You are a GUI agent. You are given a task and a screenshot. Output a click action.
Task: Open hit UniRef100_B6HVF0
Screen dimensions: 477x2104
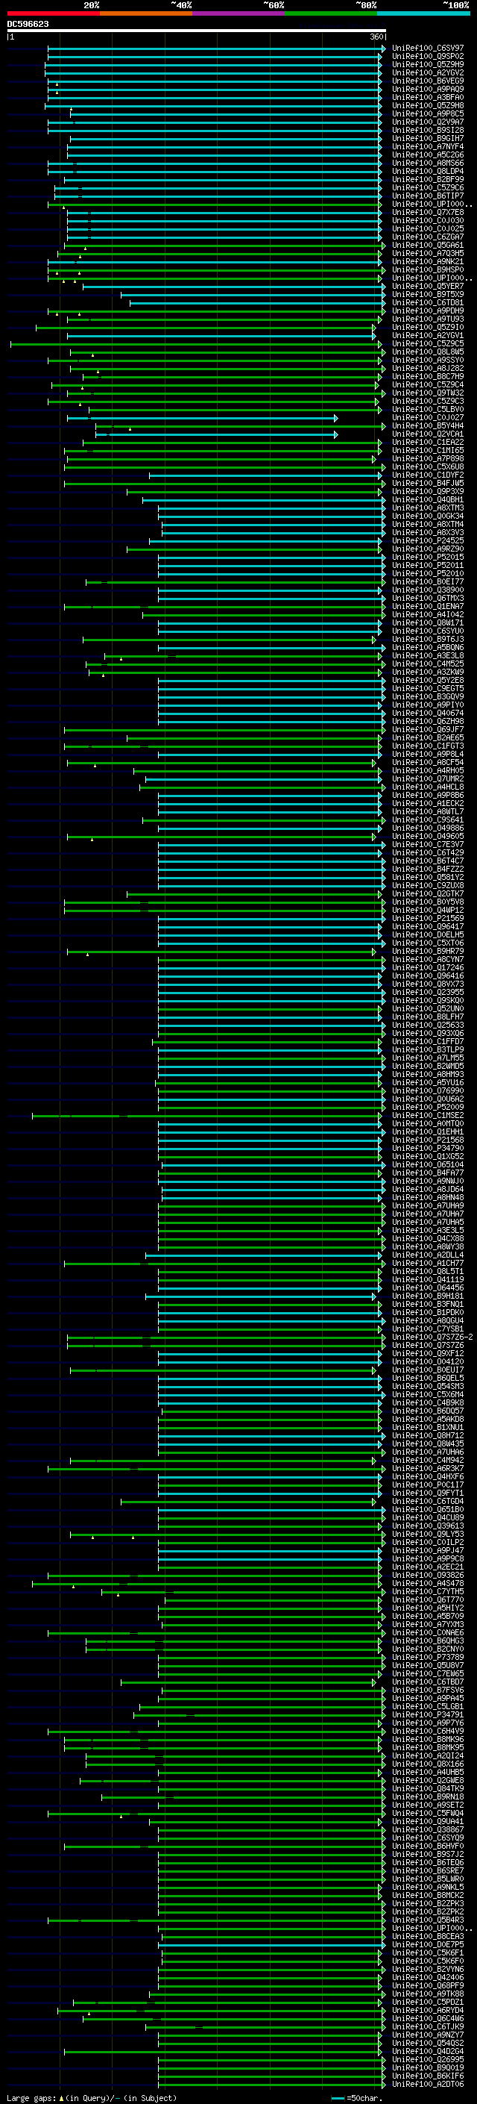428,1846
